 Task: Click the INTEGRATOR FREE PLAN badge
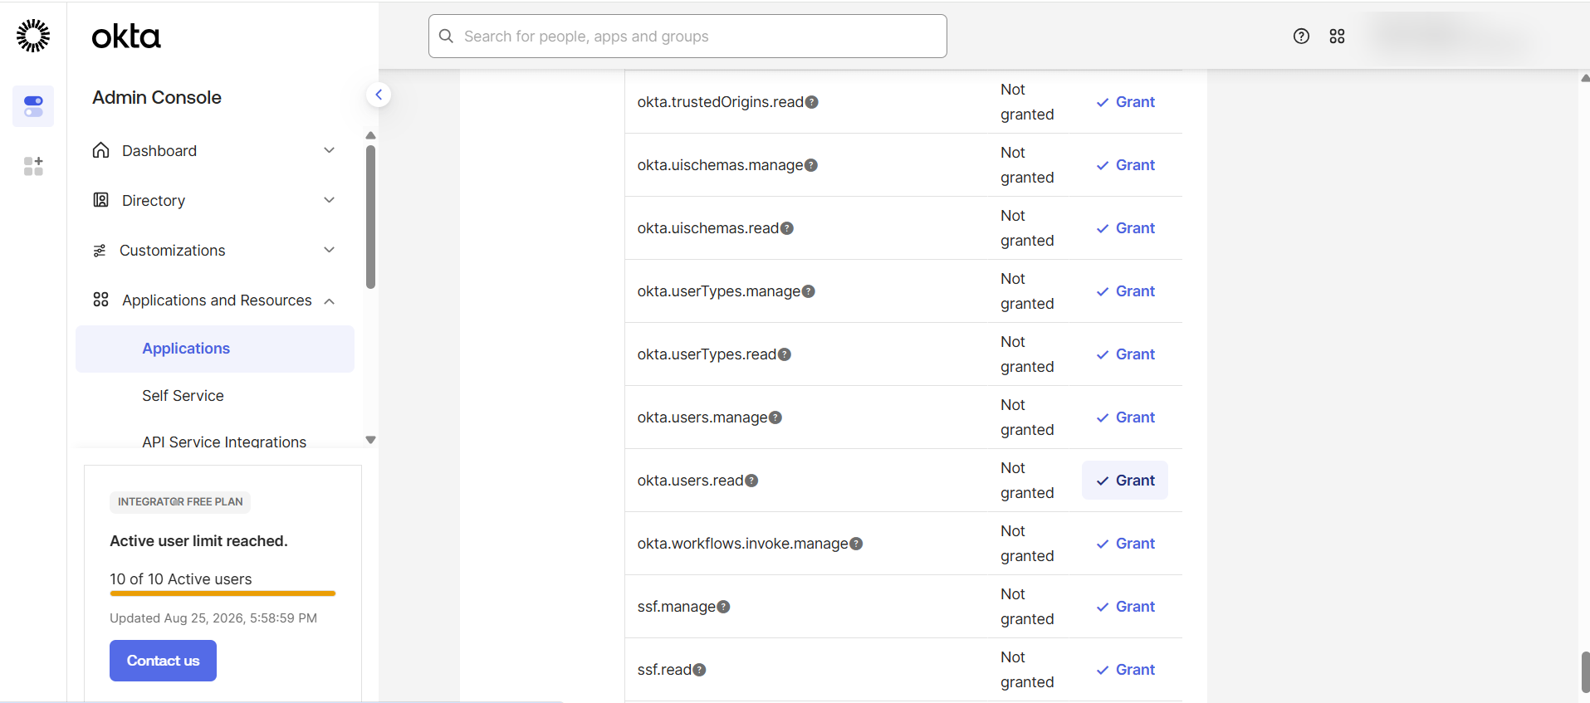pyautogui.click(x=180, y=502)
